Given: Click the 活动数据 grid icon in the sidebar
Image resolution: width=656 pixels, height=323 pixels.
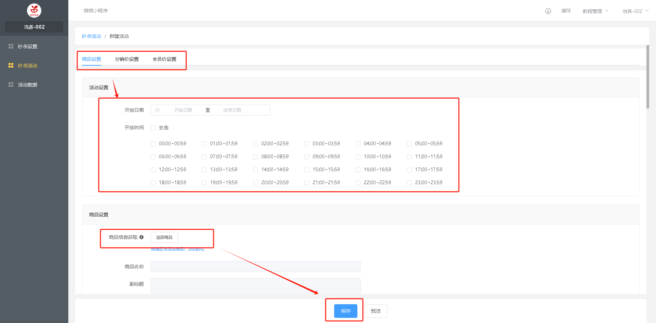Looking at the screenshot, I should [x=11, y=84].
